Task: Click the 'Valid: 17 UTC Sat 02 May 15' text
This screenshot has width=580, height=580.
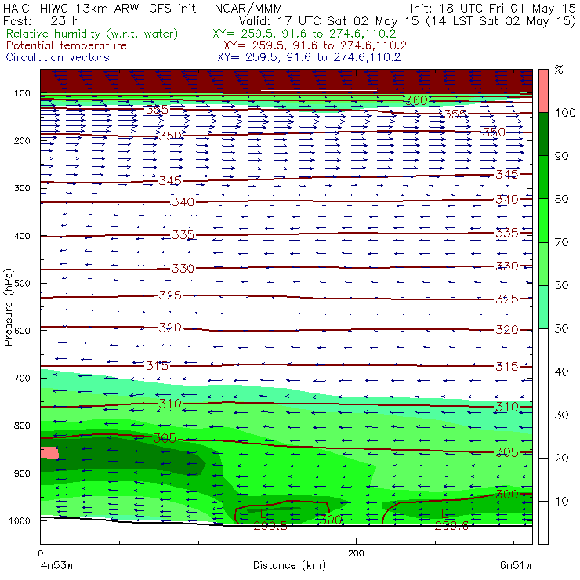Action: pyautogui.click(x=330, y=21)
